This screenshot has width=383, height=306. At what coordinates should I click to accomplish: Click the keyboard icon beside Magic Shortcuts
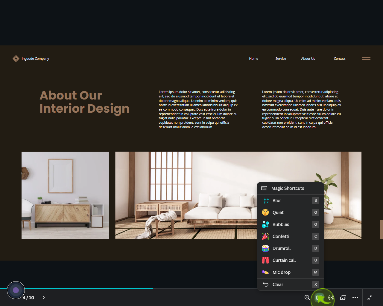tap(264, 188)
